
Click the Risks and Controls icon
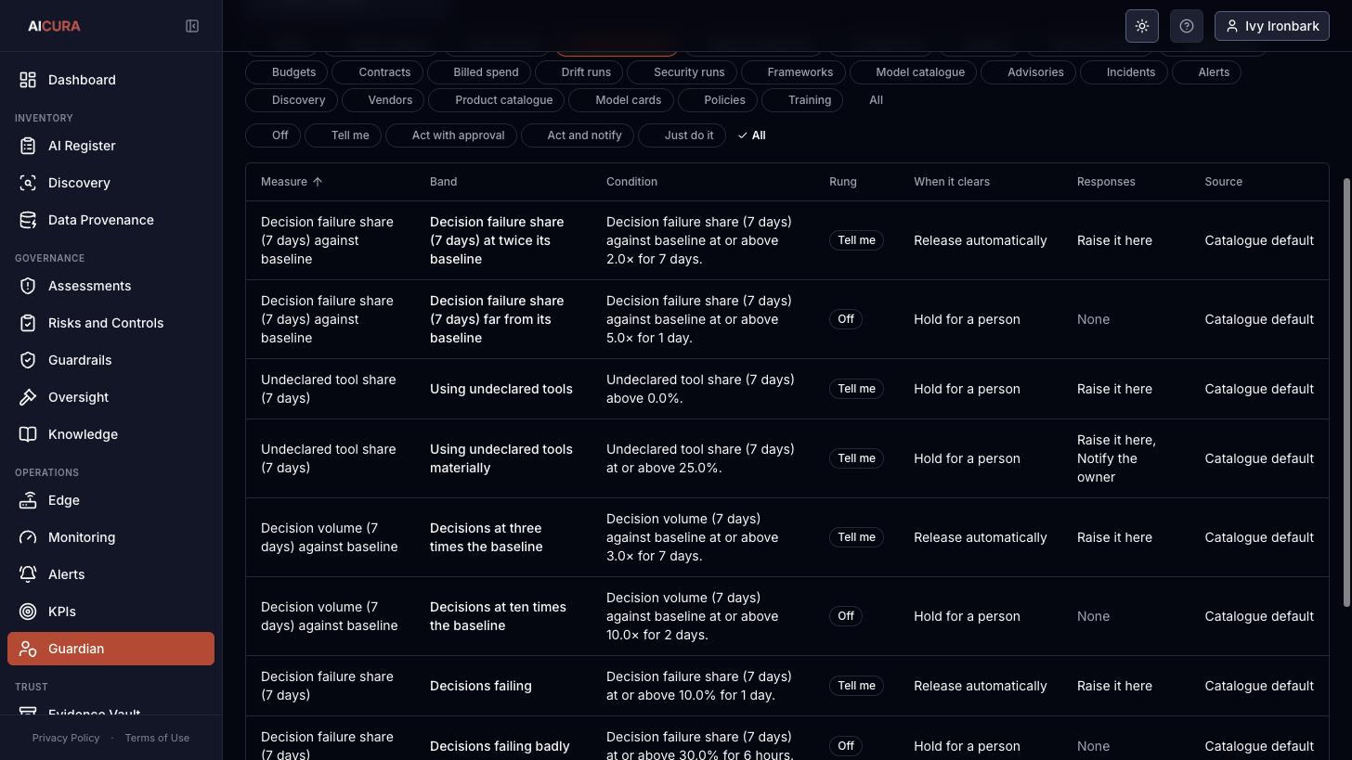[28, 323]
